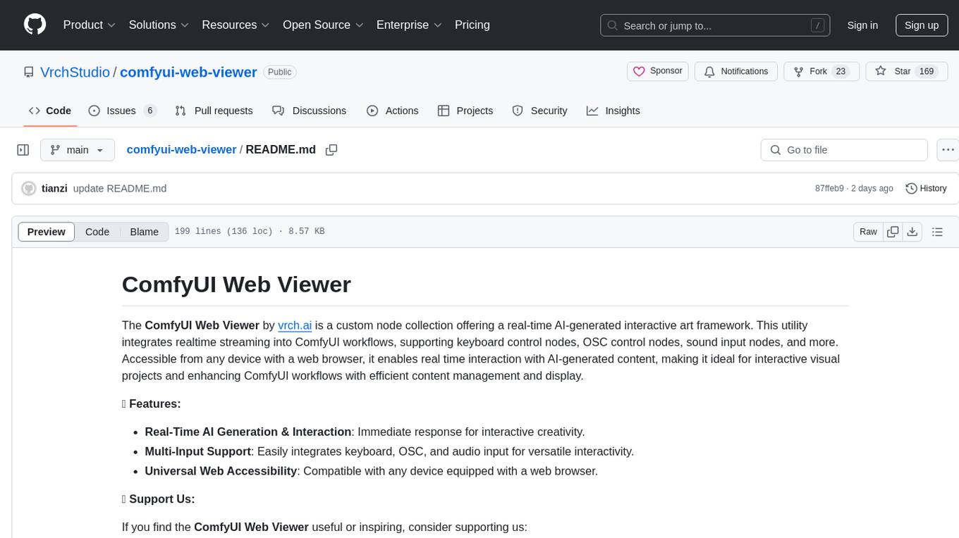
Task: Expand the Product menu
Action: pos(90,25)
